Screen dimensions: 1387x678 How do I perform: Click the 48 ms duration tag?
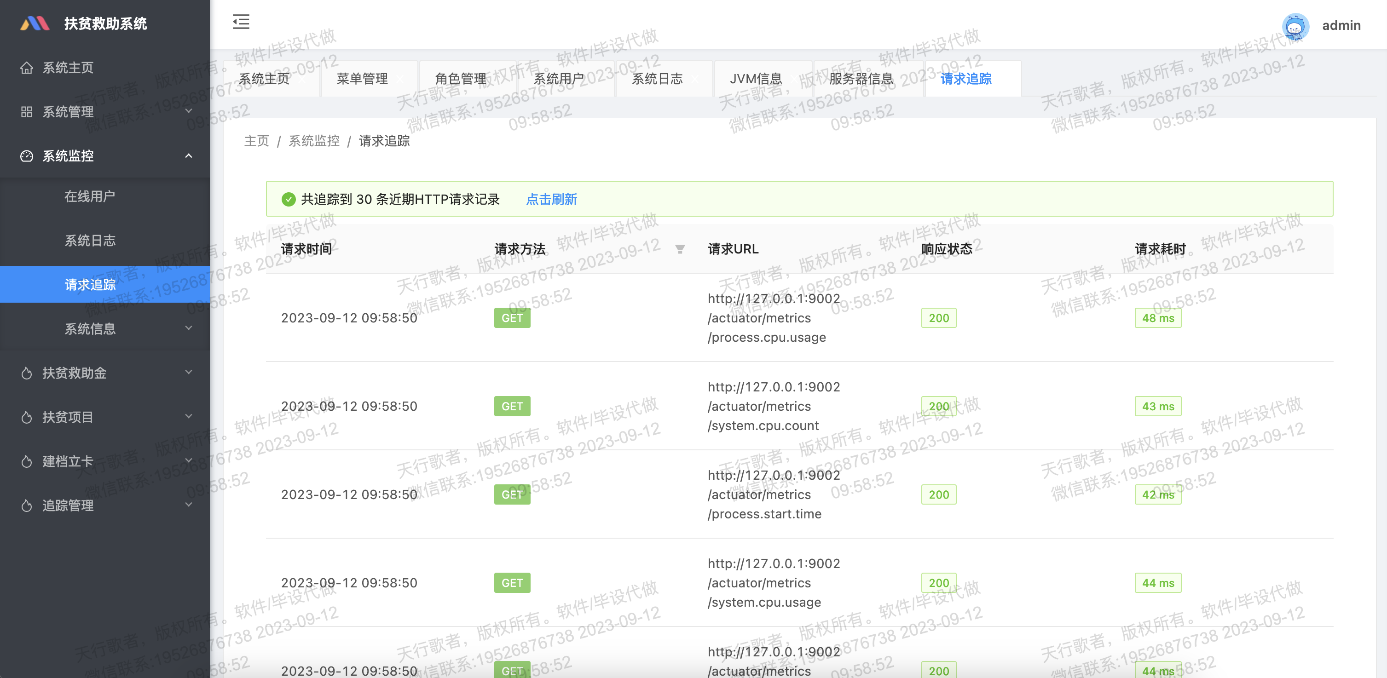pos(1158,318)
